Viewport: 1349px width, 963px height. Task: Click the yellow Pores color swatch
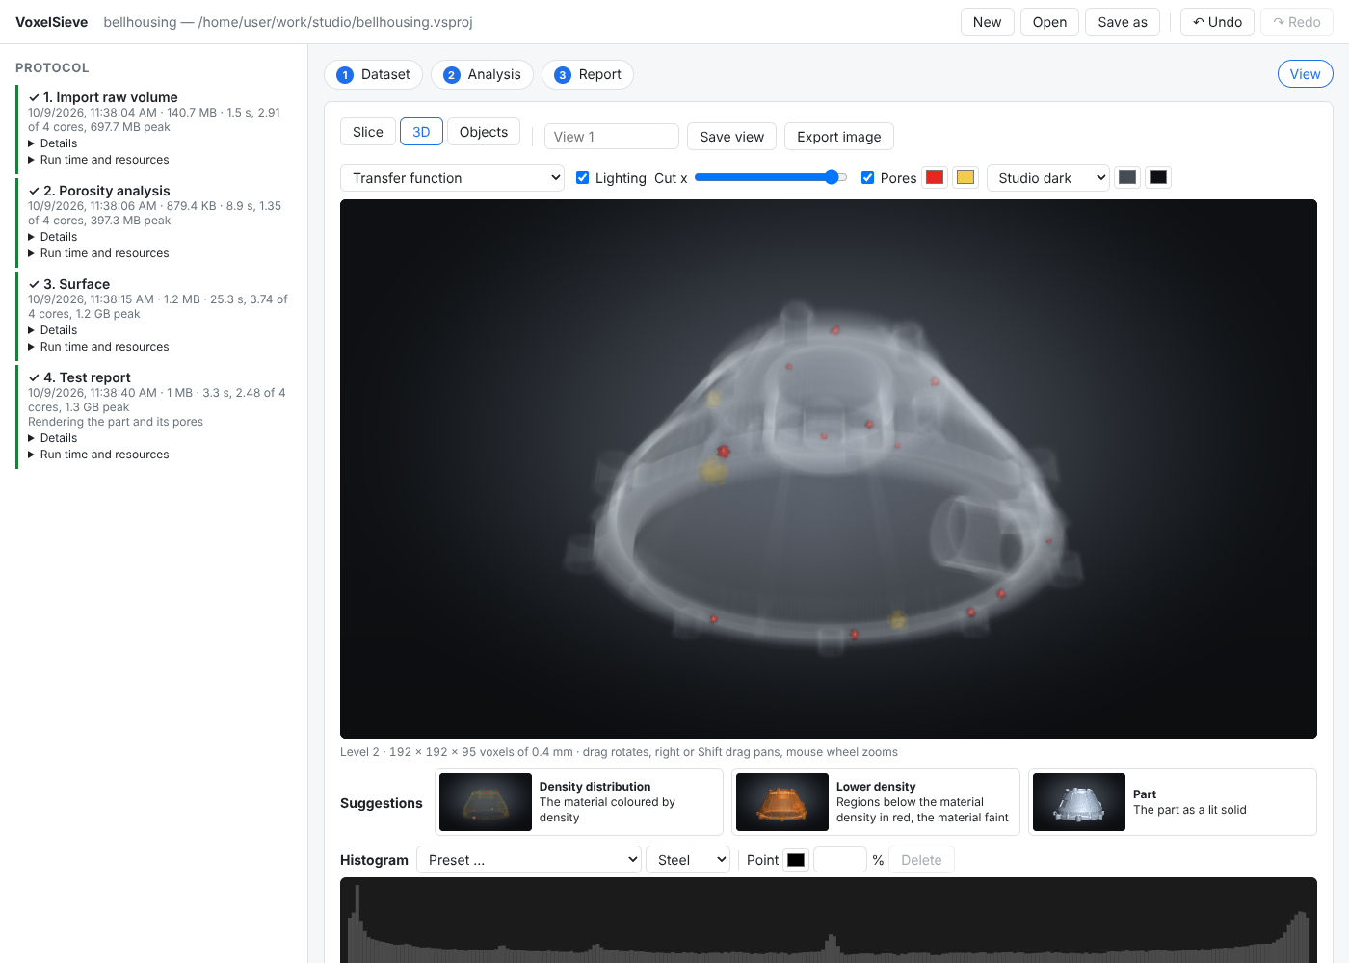tap(965, 177)
